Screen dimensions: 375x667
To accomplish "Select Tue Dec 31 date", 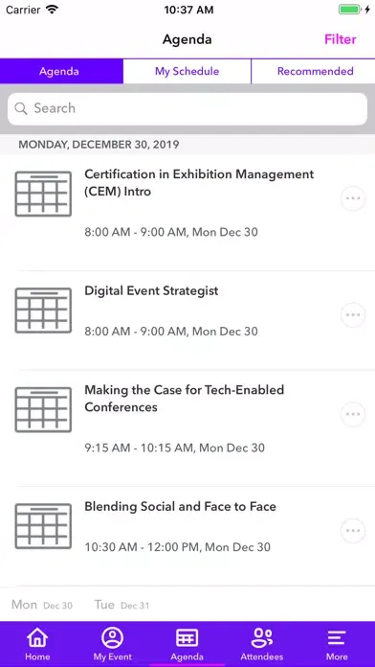I will click(121, 605).
